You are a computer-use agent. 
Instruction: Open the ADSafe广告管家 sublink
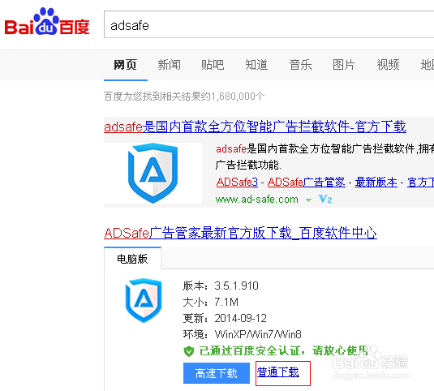click(307, 182)
